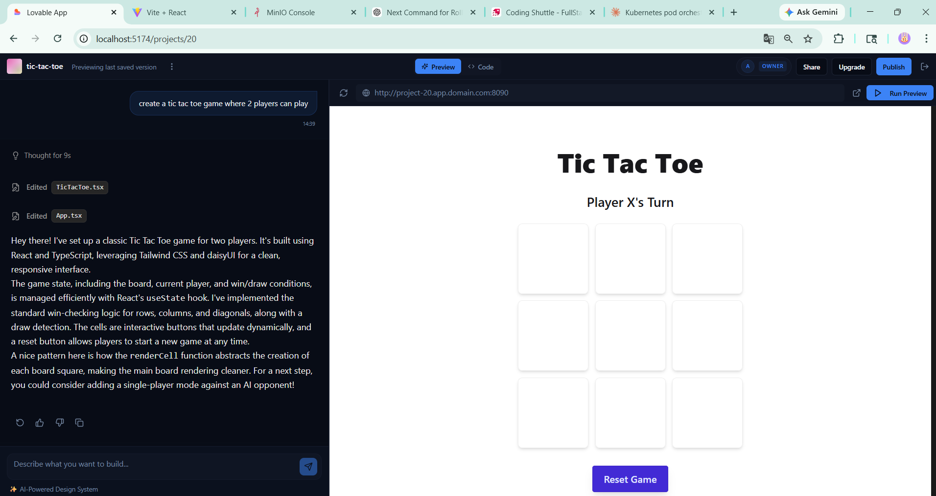
Task: Switch to the MinIO Console tab
Action: click(x=304, y=12)
